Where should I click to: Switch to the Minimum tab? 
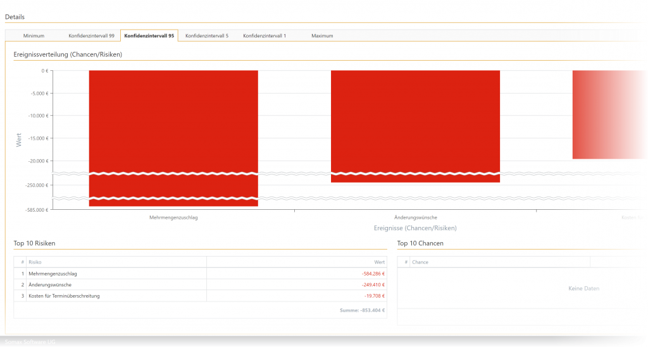(x=34, y=36)
